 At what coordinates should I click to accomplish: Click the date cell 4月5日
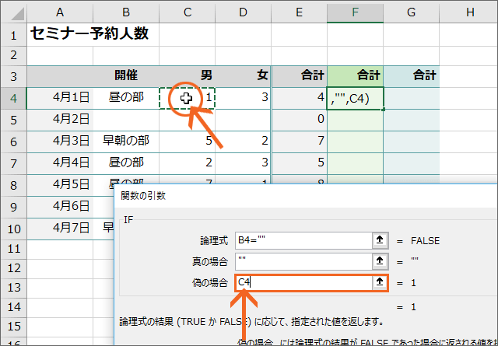point(60,185)
